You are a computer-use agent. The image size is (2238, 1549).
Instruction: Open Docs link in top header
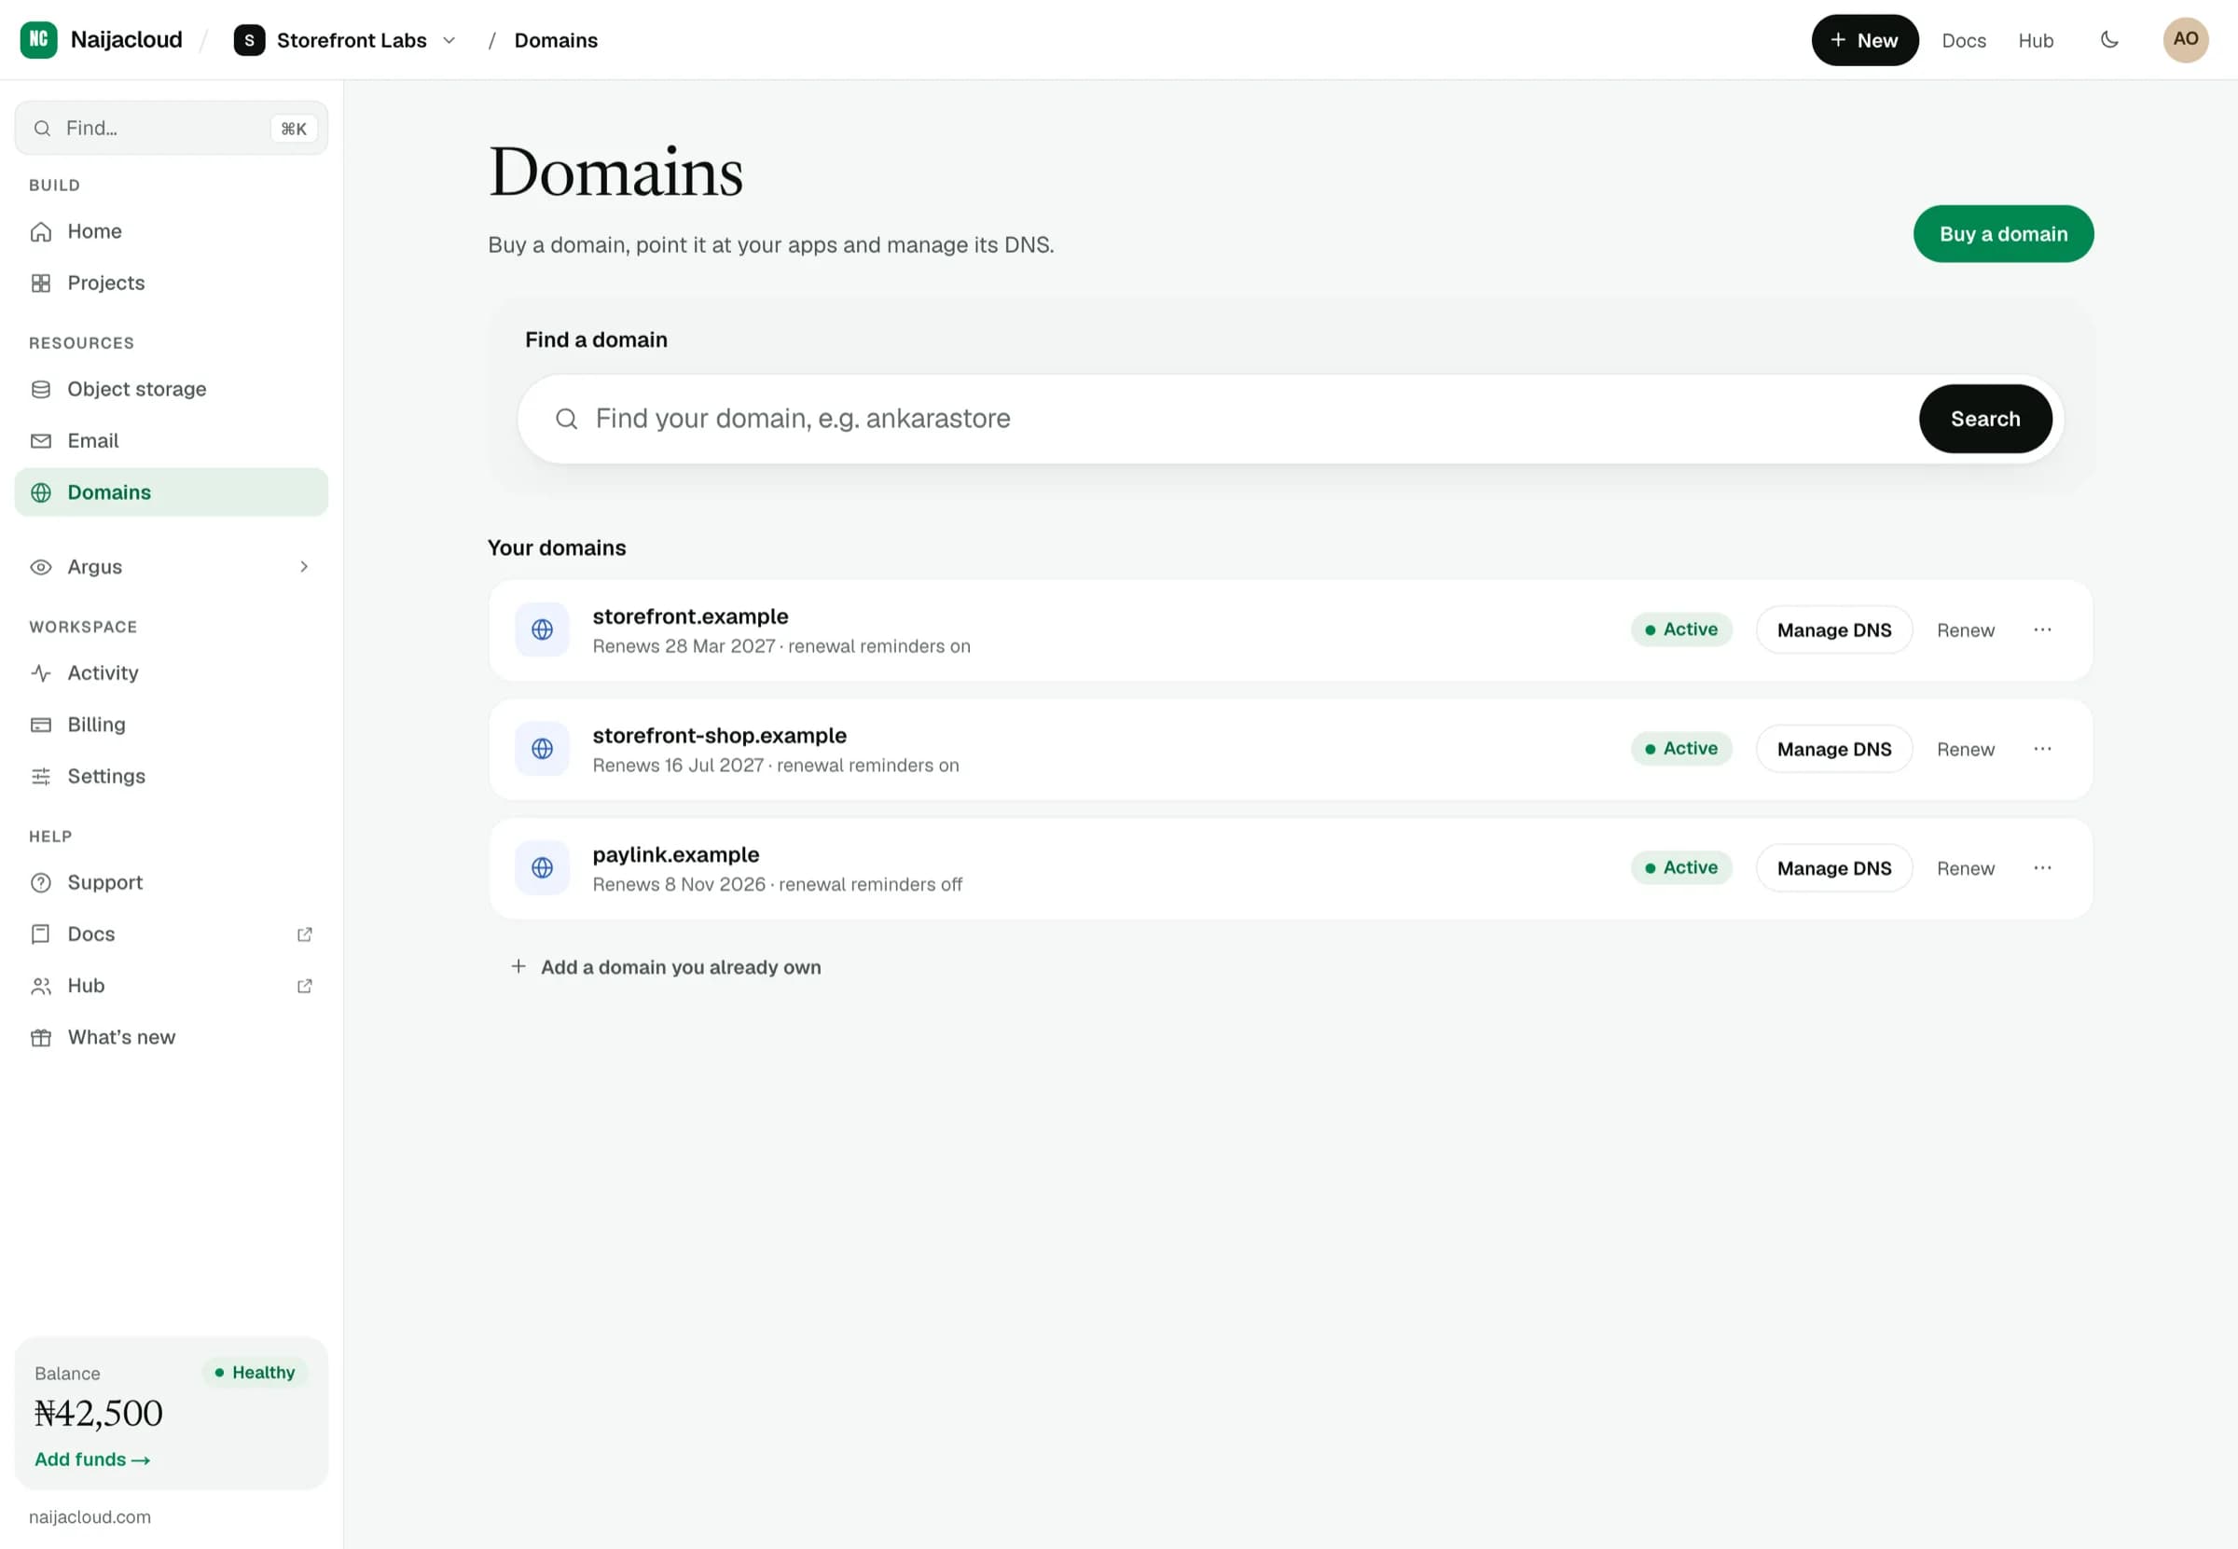pos(1963,41)
